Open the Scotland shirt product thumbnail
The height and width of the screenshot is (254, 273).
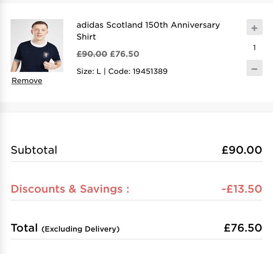(x=37, y=46)
